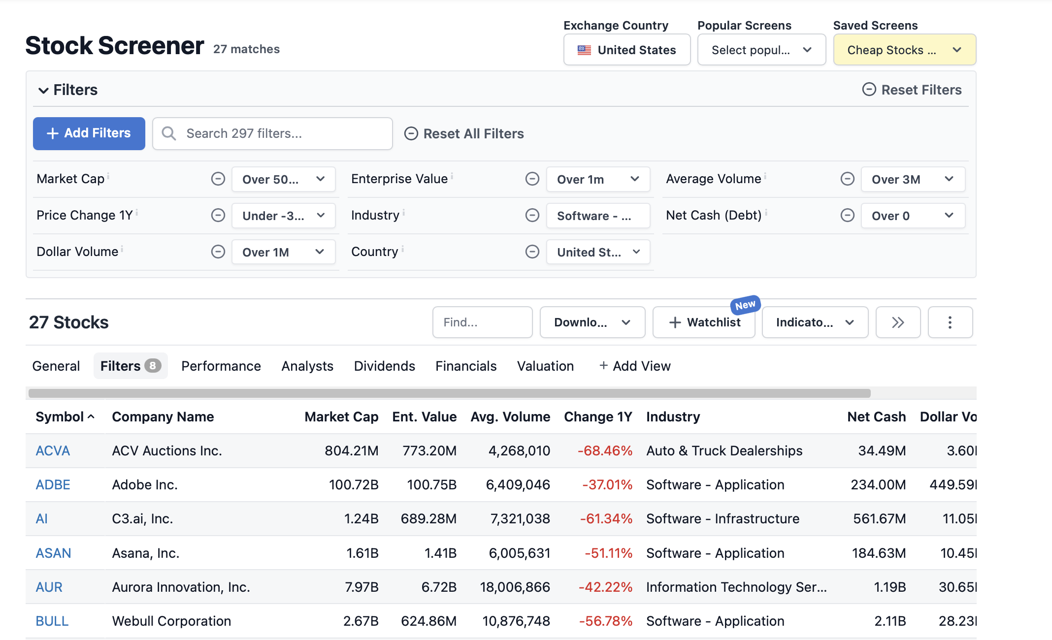Click the blue Add Filters button
This screenshot has width=1052, height=640.
pyautogui.click(x=89, y=133)
